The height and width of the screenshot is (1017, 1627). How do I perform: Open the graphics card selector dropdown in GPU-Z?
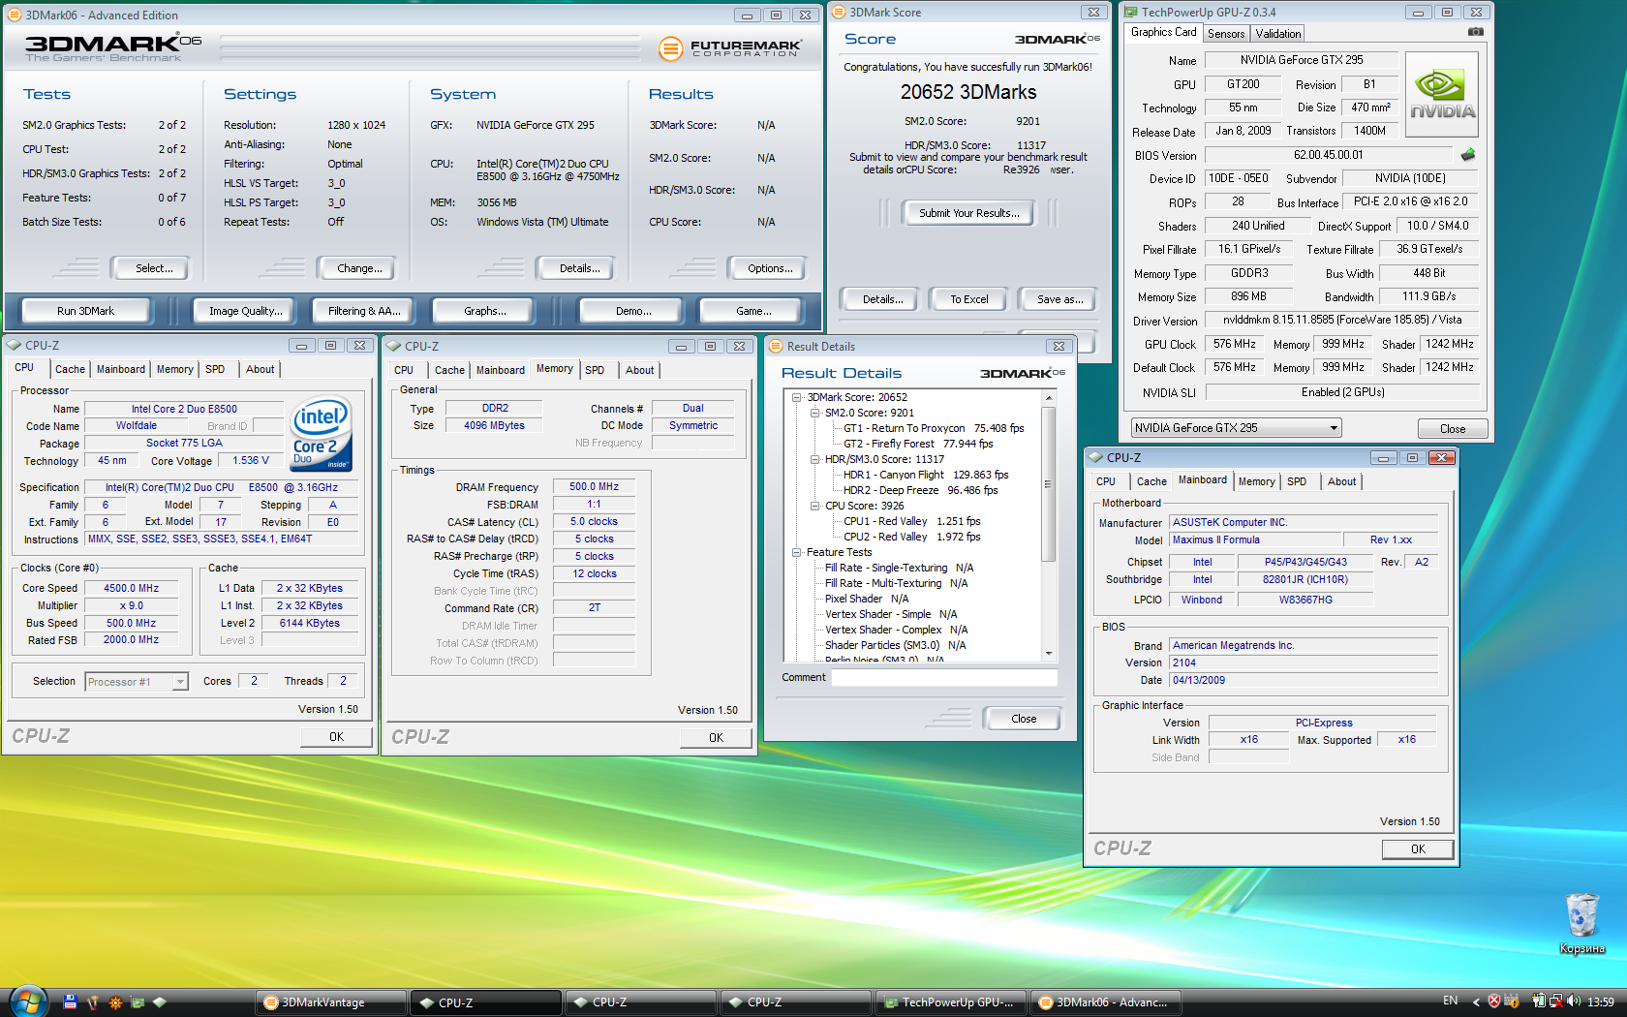pyautogui.click(x=1236, y=428)
